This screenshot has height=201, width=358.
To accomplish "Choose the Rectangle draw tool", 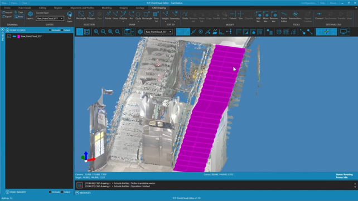I will (x=147, y=16).
